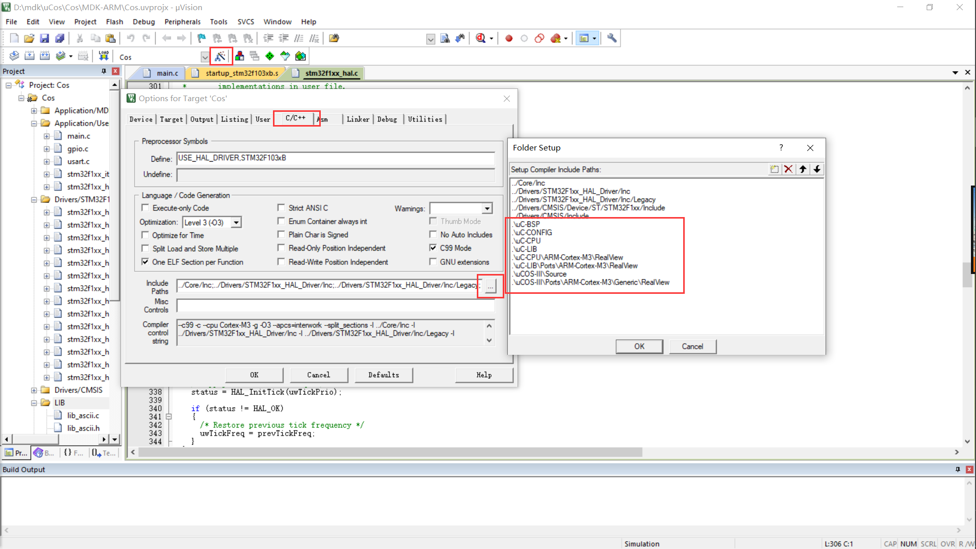Click the Options for Target wand icon
The height and width of the screenshot is (549, 976).
(x=220, y=56)
